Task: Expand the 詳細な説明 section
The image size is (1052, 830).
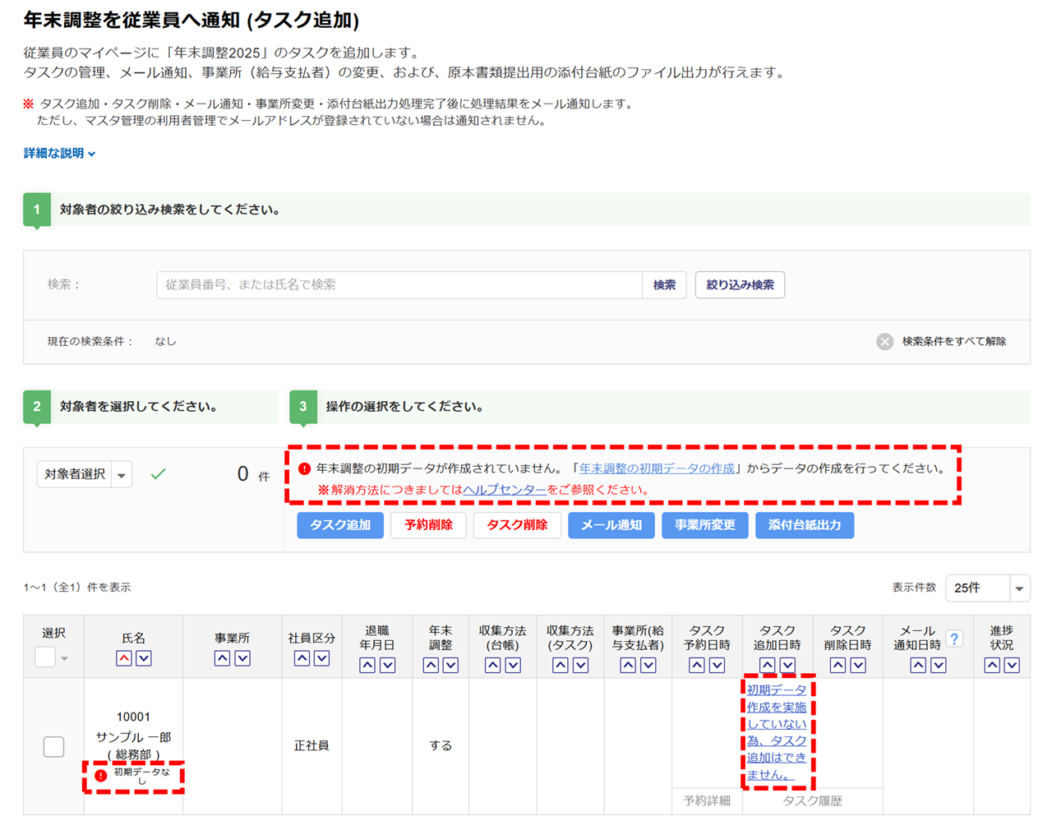Action: [x=59, y=154]
